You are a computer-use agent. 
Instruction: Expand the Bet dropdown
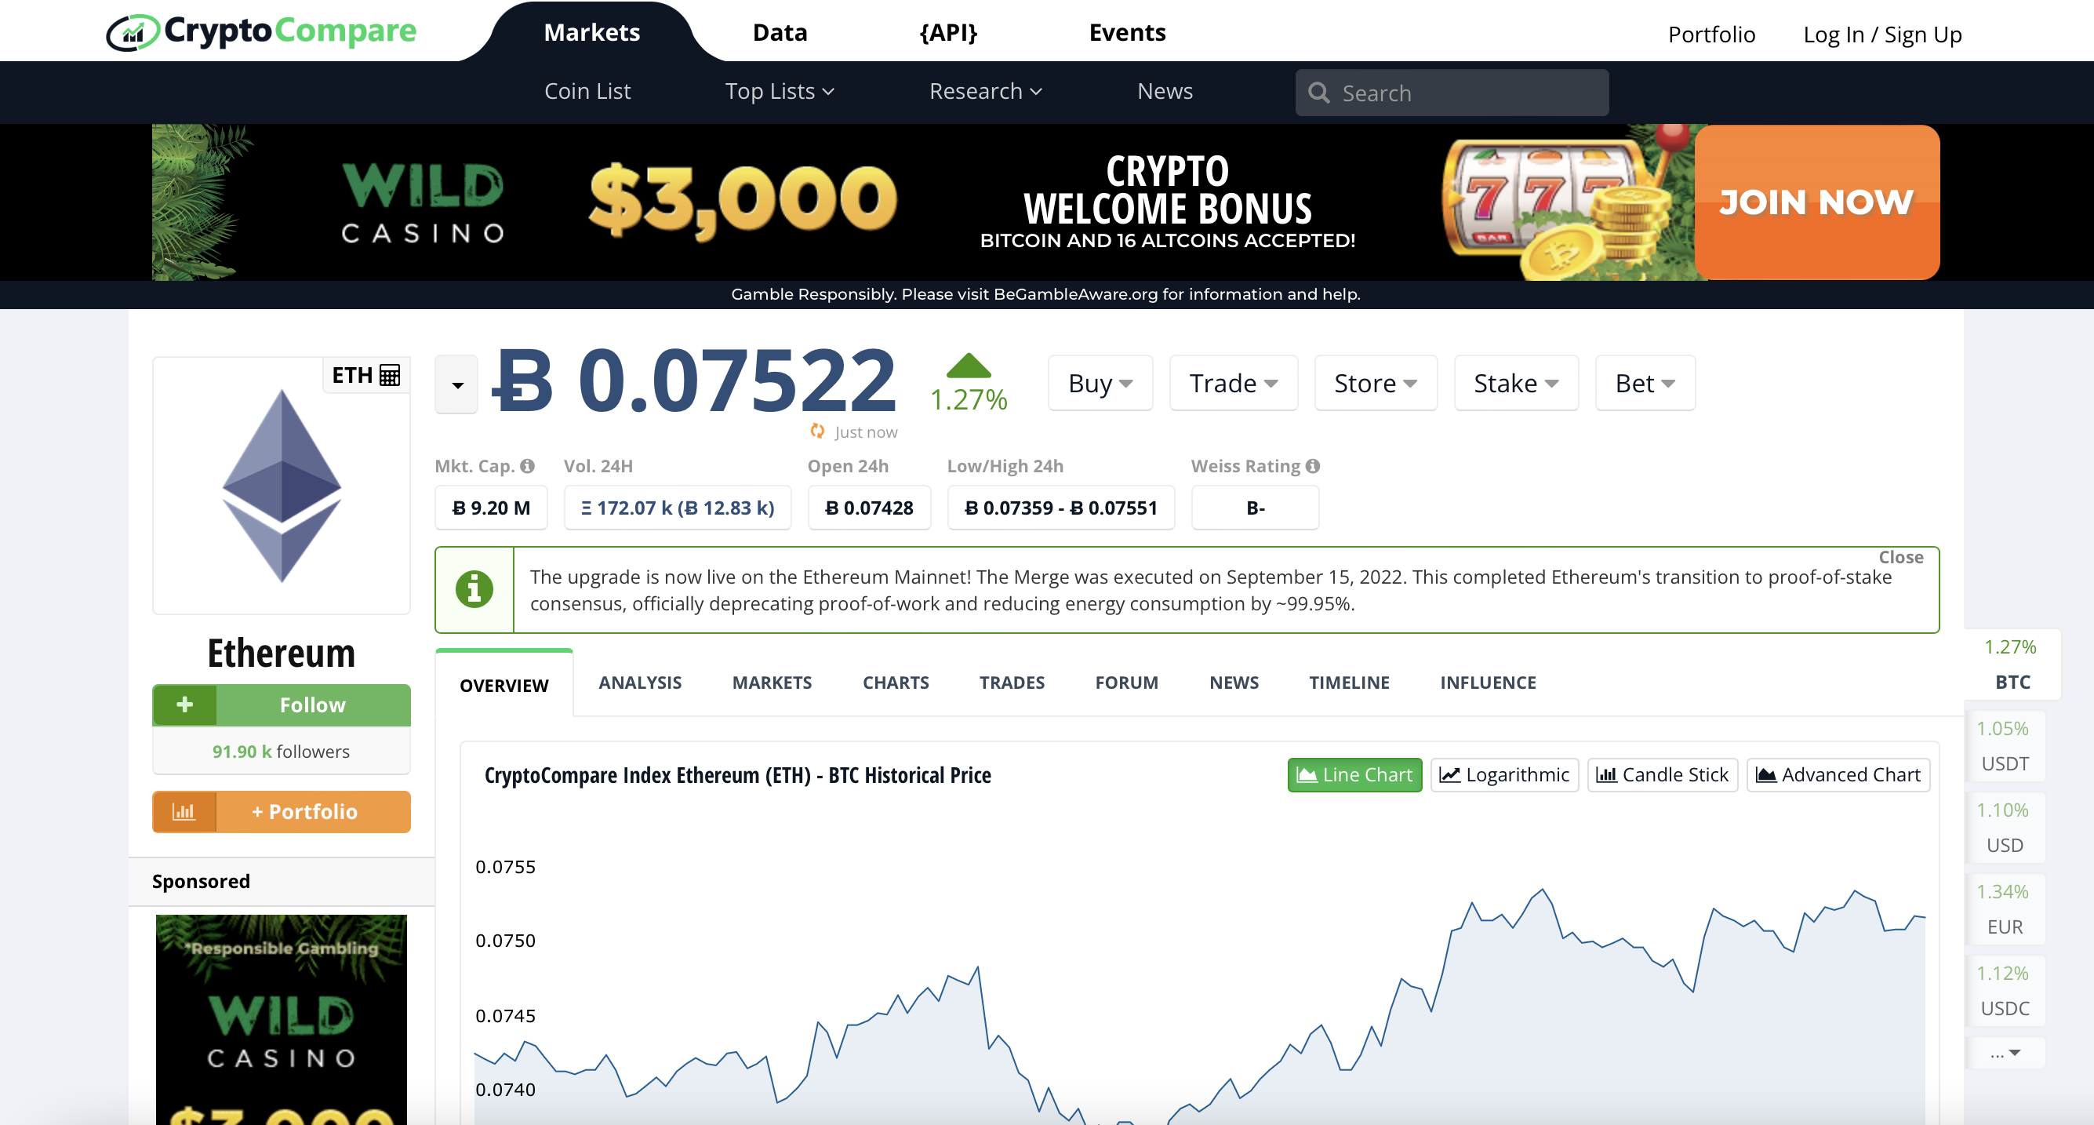click(x=1645, y=383)
